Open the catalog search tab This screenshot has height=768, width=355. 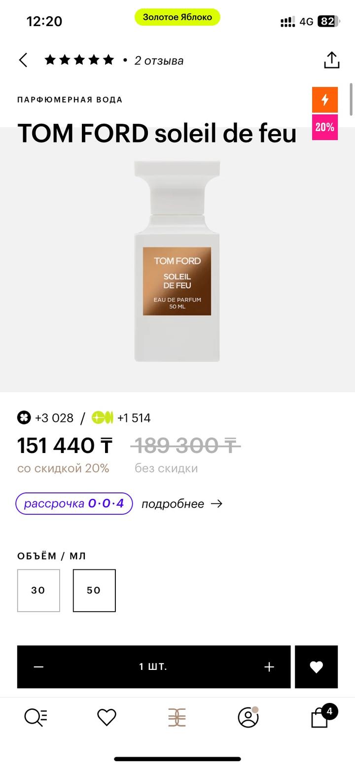tap(35, 717)
